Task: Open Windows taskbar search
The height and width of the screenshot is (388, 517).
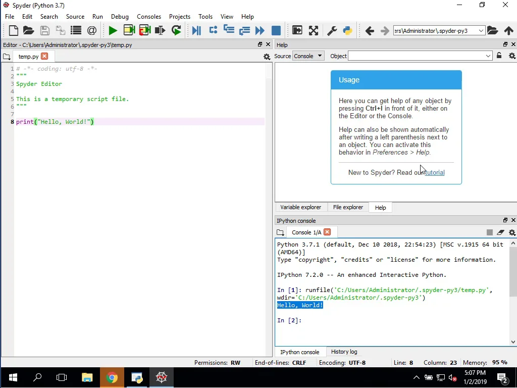Action: point(37,377)
